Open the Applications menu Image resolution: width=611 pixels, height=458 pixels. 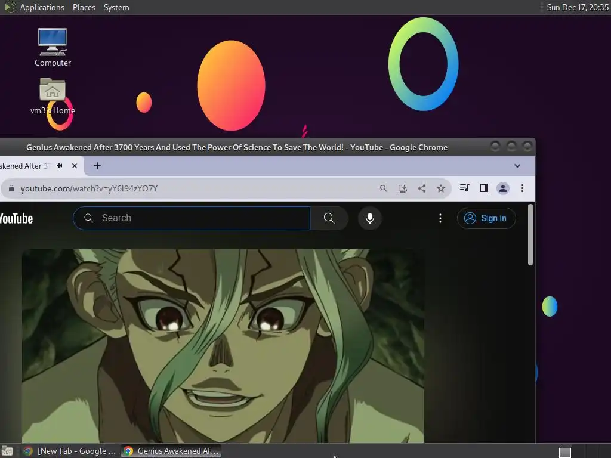(x=42, y=7)
